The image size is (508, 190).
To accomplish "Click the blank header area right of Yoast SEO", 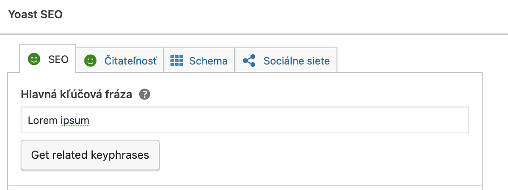I will tap(275, 15).
